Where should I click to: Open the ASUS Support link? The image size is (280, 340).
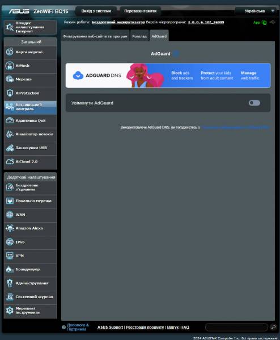click(x=110, y=327)
